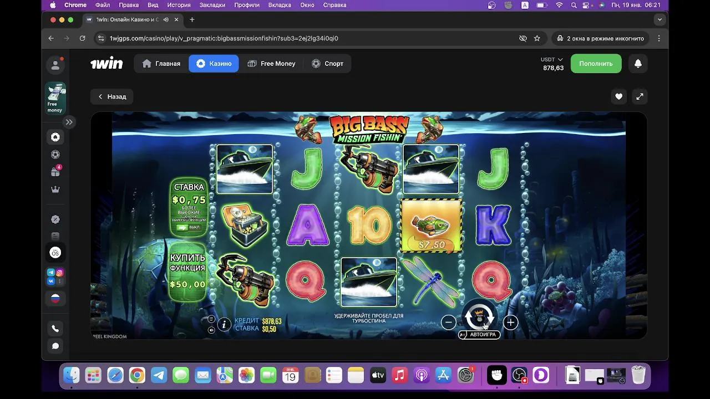Go to the Главная tab

pyautogui.click(x=161, y=63)
